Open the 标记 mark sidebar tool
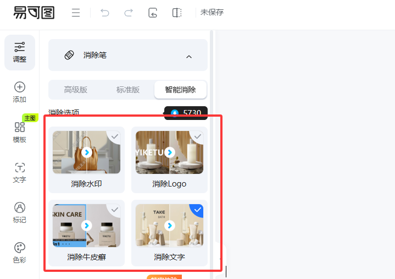395x279 pixels. (x=20, y=212)
